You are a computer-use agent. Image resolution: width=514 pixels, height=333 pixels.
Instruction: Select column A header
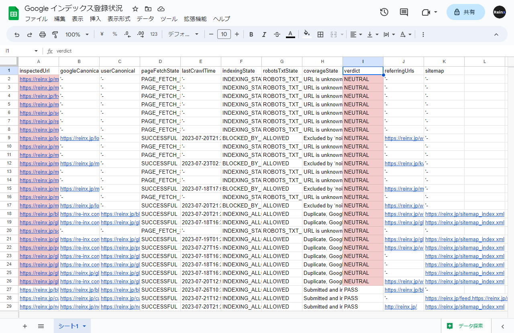coord(39,61)
